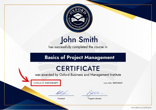Click the President's signature
Screen dimensions: 156x110
pyautogui.click(x=62, y=93)
